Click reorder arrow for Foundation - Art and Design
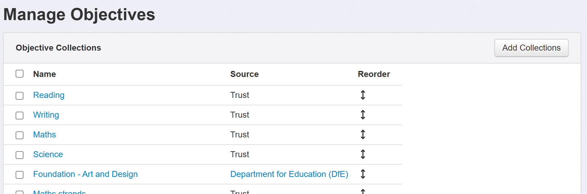 point(363,174)
